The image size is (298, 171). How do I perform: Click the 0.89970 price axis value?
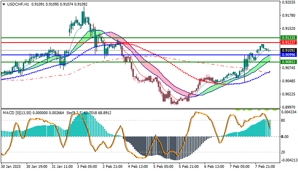[x=289, y=107]
